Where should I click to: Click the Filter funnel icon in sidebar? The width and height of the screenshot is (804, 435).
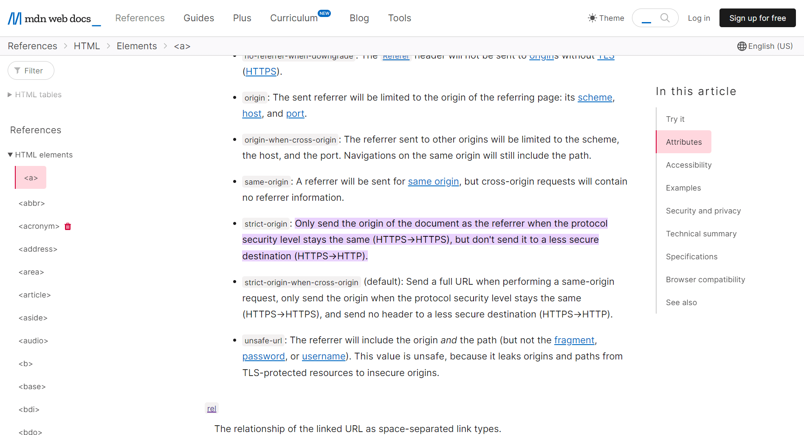pyautogui.click(x=17, y=70)
